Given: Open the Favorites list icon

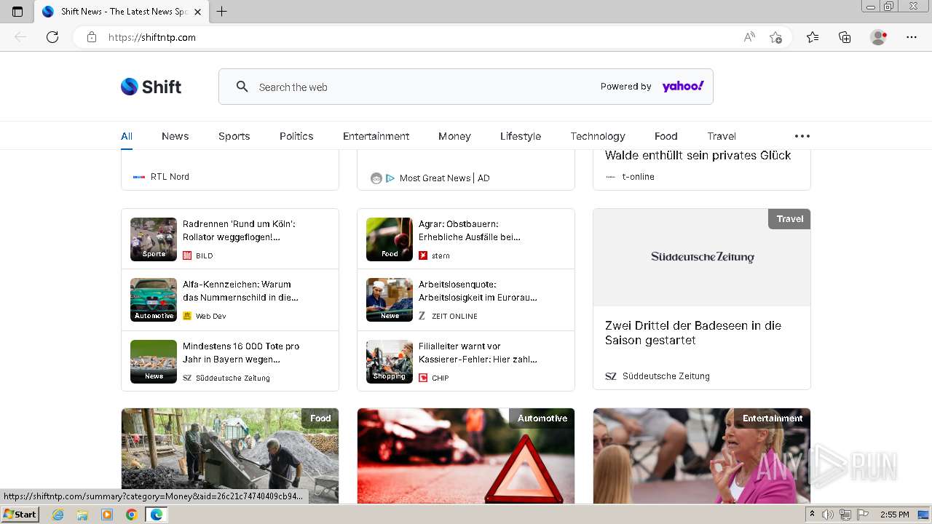Looking at the screenshot, I should (x=813, y=37).
